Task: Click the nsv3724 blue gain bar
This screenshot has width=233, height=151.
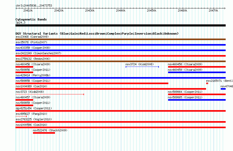Action: tap(142, 67)
